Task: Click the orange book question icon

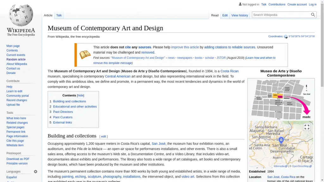Action: click(85, 55)
